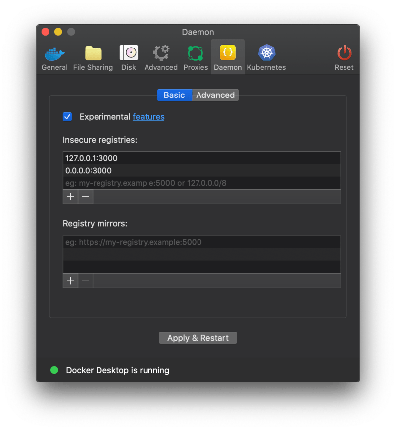396x430 pixels.
Task: Add a registry mirror with the plus button
Action: pyautogui.click(x=70, y=281)
